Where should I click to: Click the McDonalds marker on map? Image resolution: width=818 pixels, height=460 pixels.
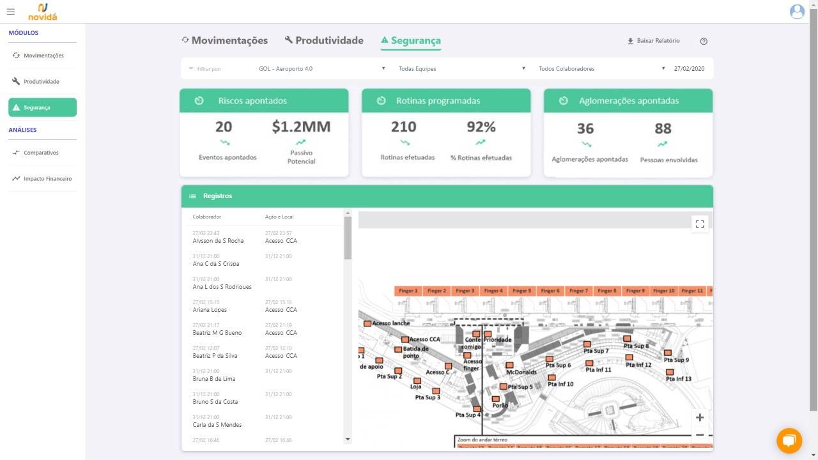[x=509, y=365]
